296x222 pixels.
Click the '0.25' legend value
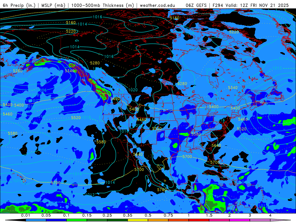107,215
